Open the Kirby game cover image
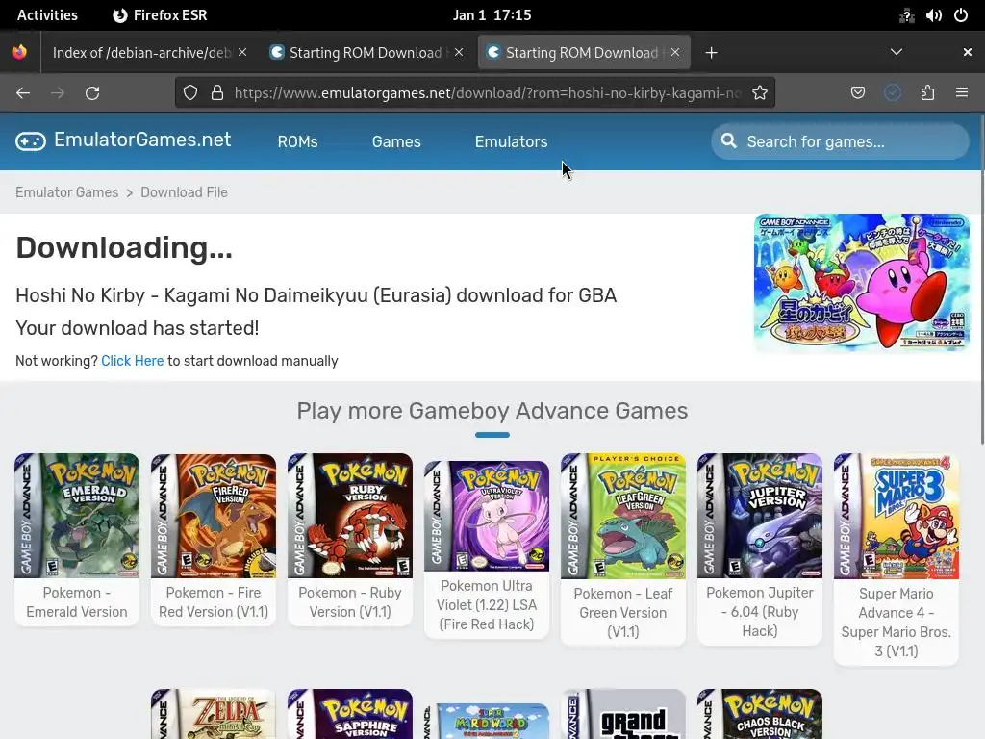This screenshot has height=739, width=985. pyautogui.click(x=861, y=282)
